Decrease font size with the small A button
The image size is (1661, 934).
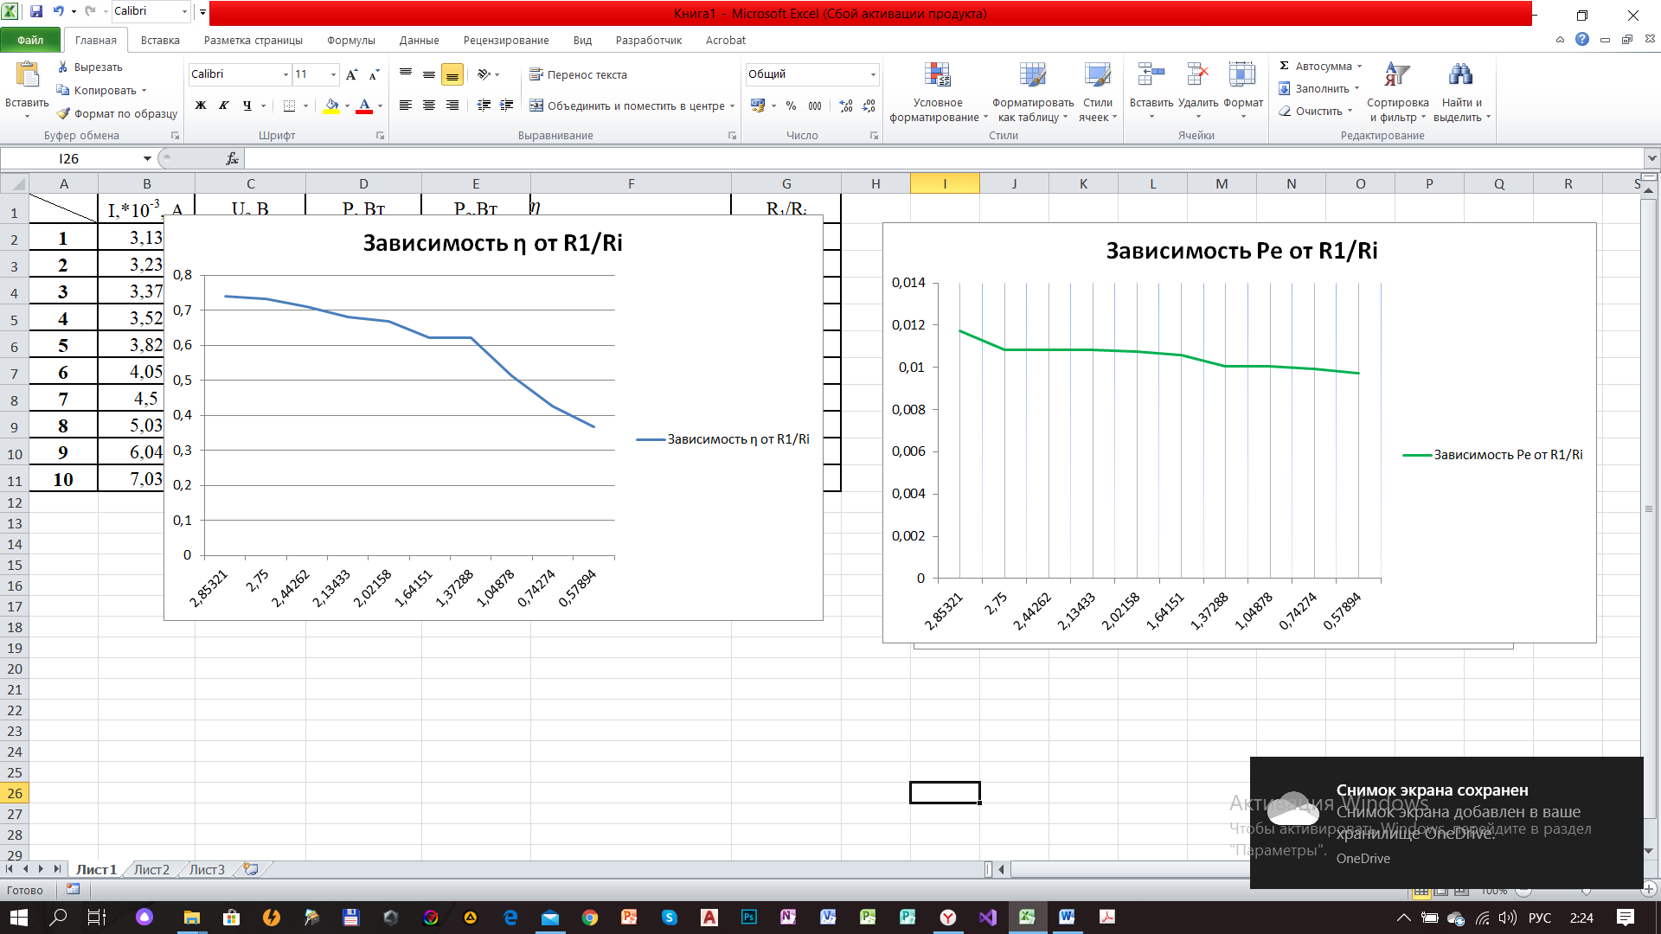point(374,74)
